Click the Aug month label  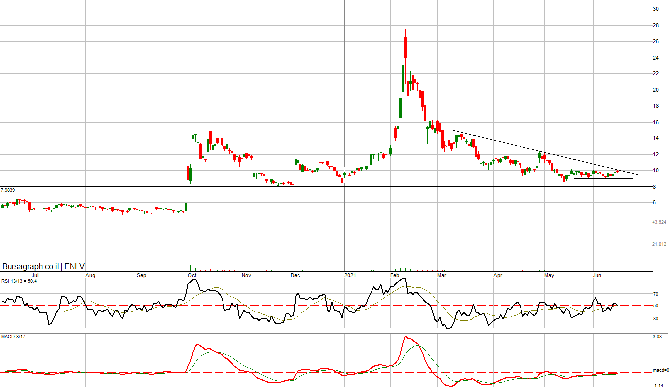[x=90, y=275]
